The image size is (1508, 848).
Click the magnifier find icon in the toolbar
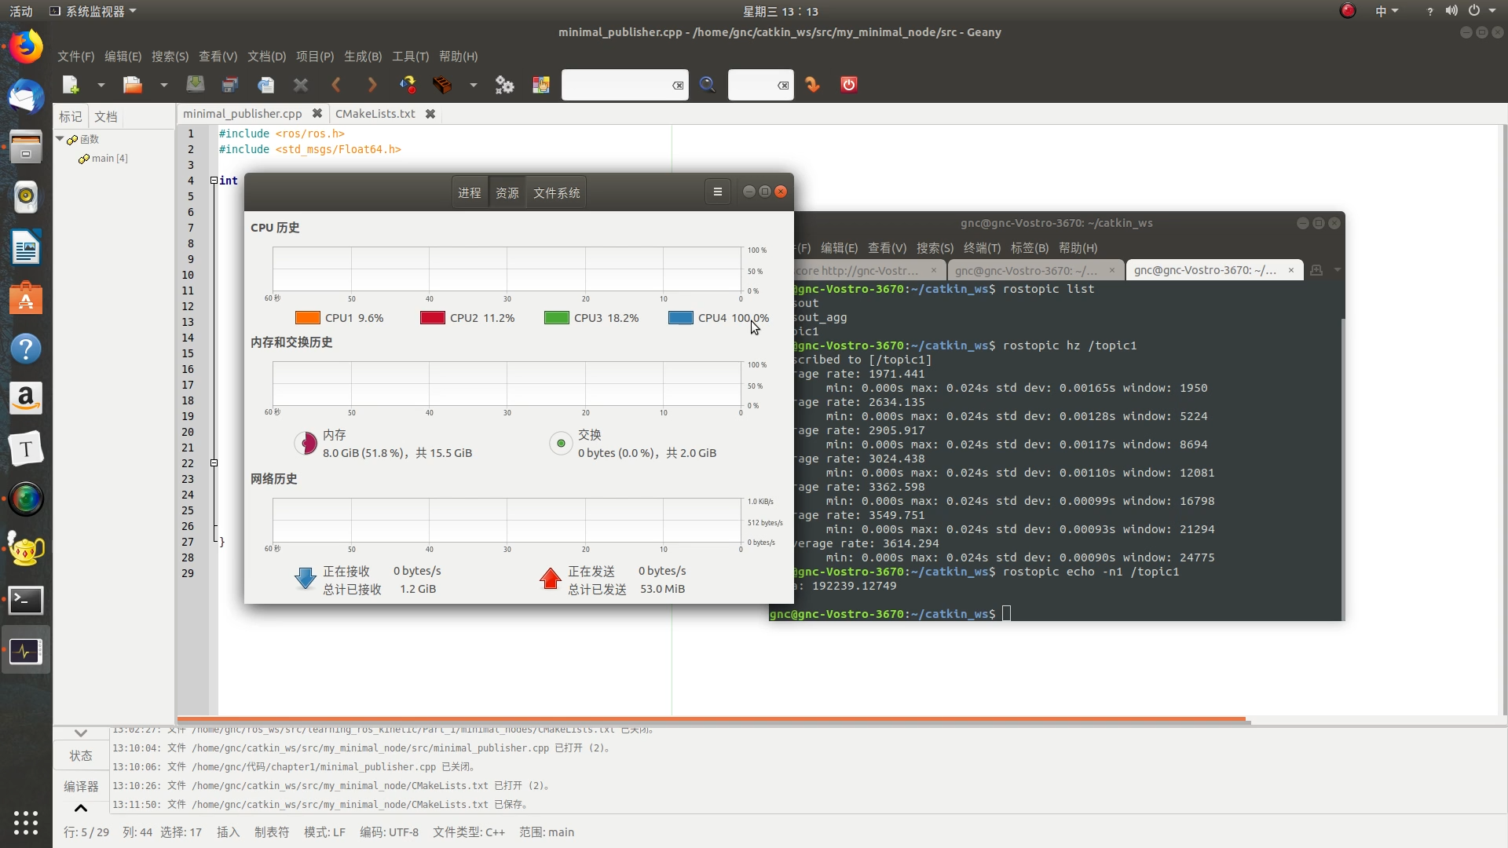click(x=707, y=85)
